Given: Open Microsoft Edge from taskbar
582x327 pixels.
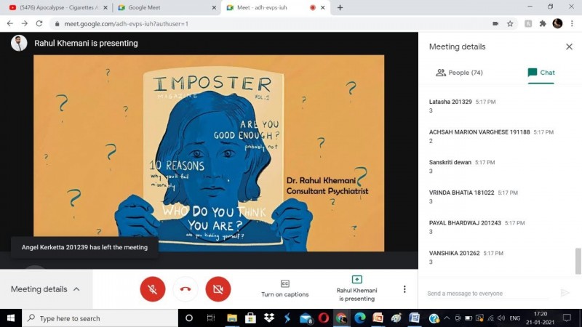Looking at the screenshot, I should (x=359, y=318).
